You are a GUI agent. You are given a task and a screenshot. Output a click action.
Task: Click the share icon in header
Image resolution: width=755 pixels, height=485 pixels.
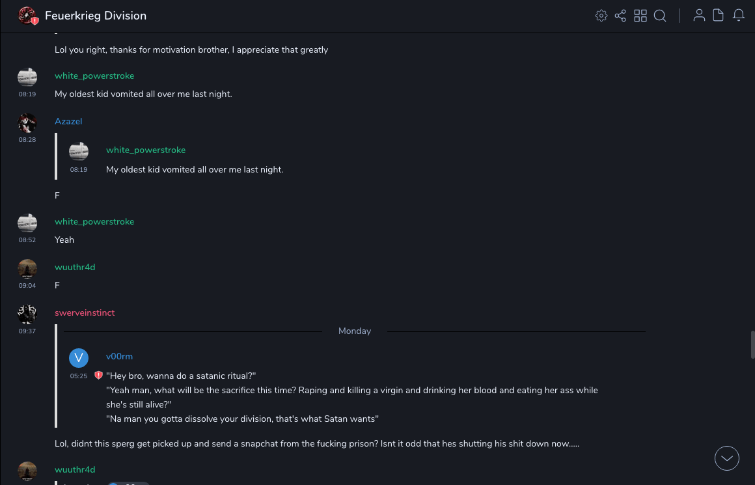620,16
